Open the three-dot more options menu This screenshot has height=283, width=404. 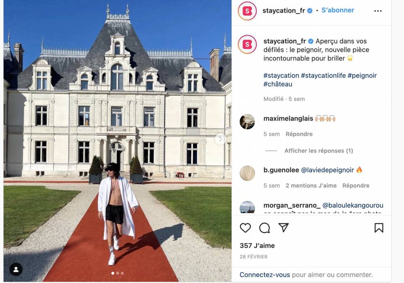(378, 11)
